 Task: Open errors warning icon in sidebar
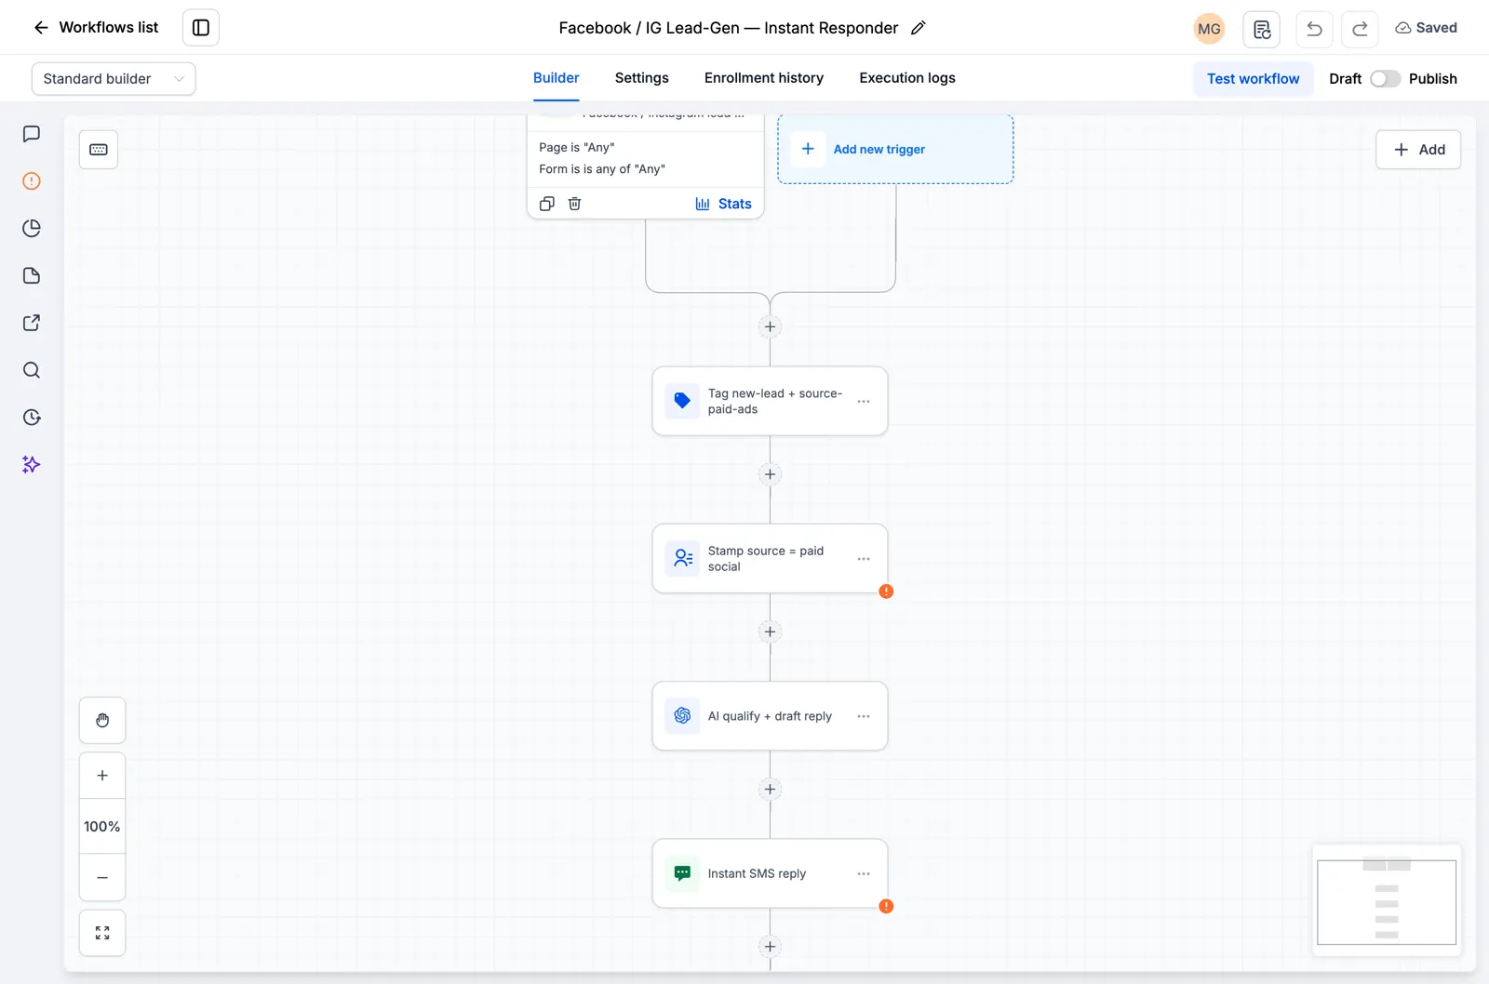32,181
